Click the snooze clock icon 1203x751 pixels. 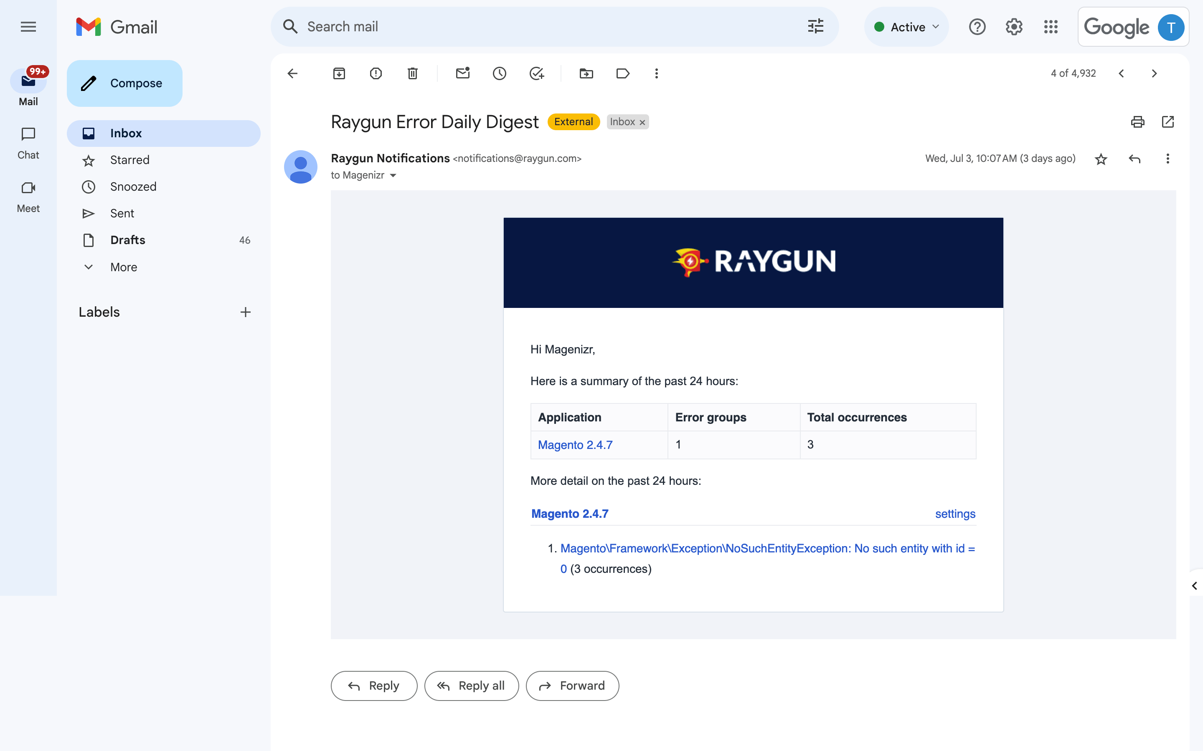click(500, 73)
